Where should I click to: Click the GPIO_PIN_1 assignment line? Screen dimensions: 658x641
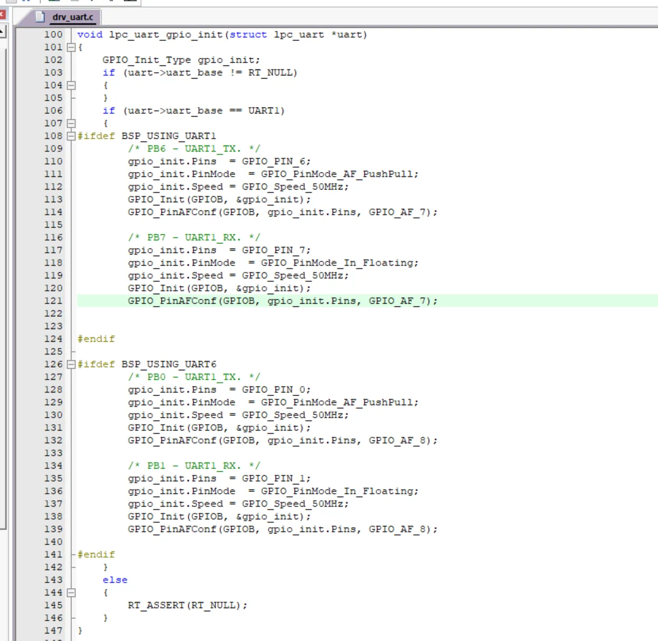click(219, 478)
